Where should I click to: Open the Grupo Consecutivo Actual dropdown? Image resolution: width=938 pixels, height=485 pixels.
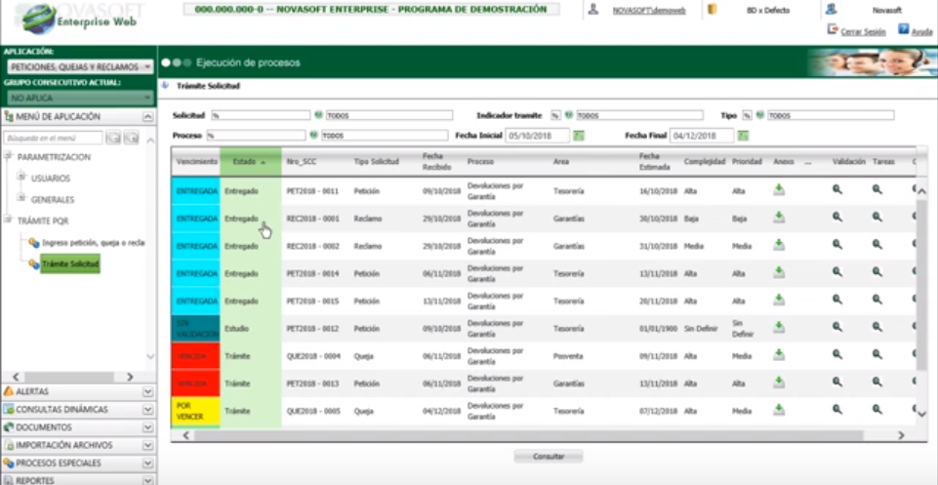[x=78, y=99]
